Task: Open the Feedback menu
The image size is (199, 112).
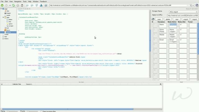Action: click(43, 2)
